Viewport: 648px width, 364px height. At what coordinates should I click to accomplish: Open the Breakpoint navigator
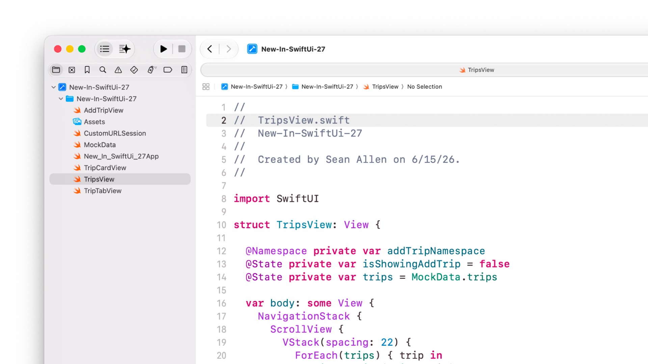tap(168, 70)
